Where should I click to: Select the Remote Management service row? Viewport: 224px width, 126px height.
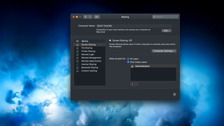tap(90, 58)
